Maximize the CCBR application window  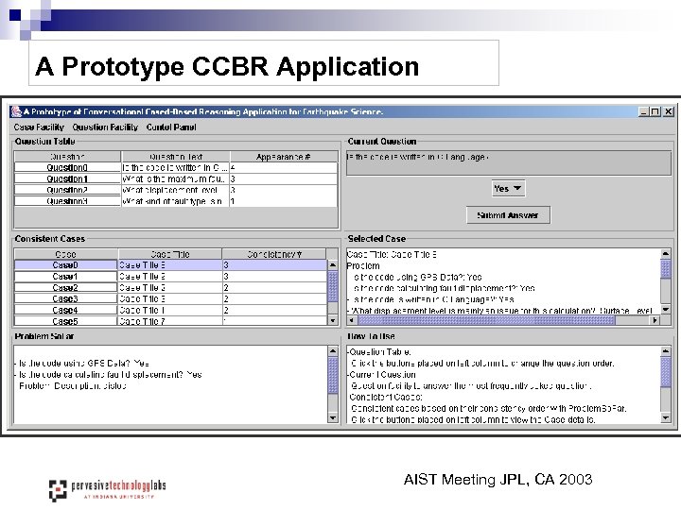coord(655,111)
